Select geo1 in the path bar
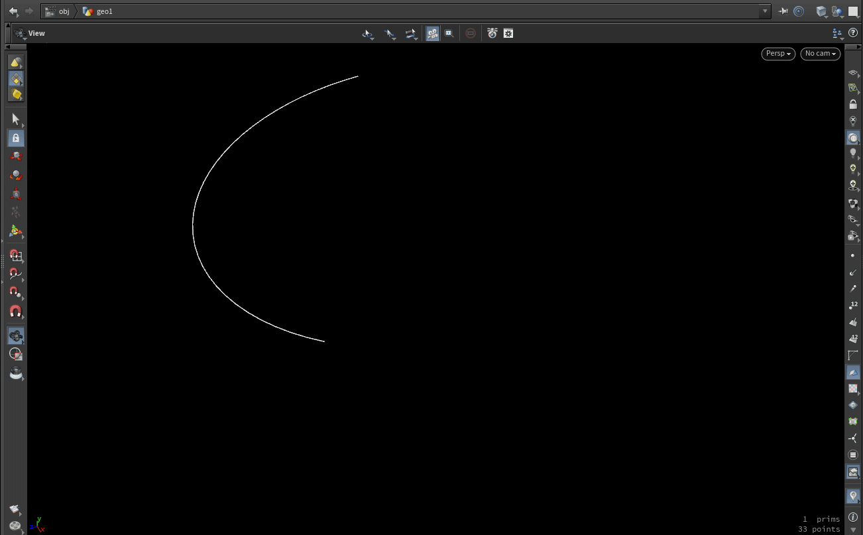 point(98,11)
